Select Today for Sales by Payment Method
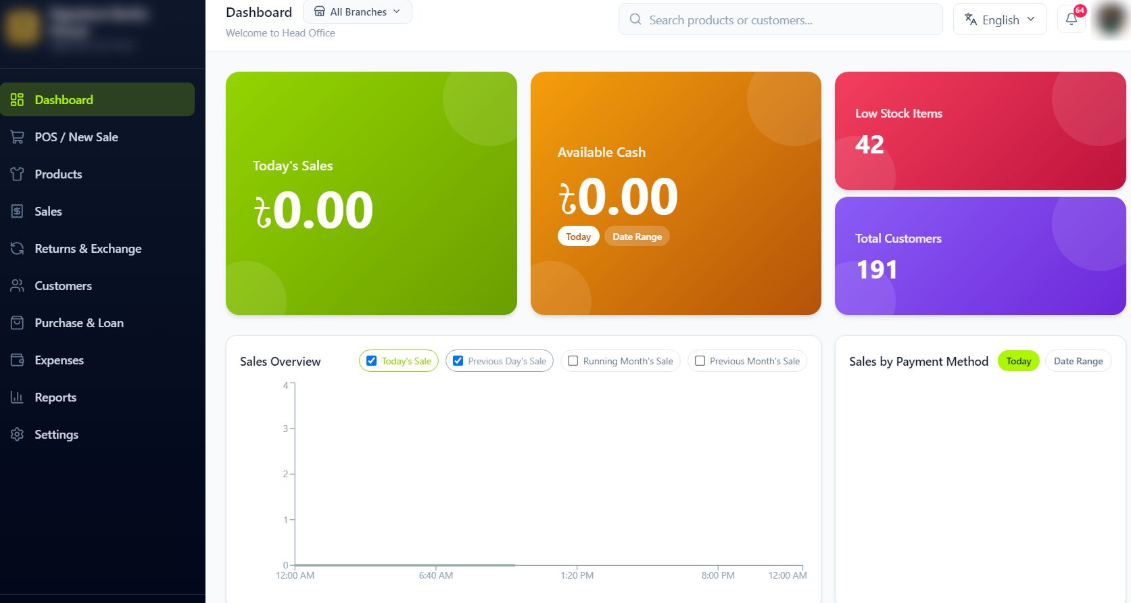The image size is (1131, 603). point(1018,361)
